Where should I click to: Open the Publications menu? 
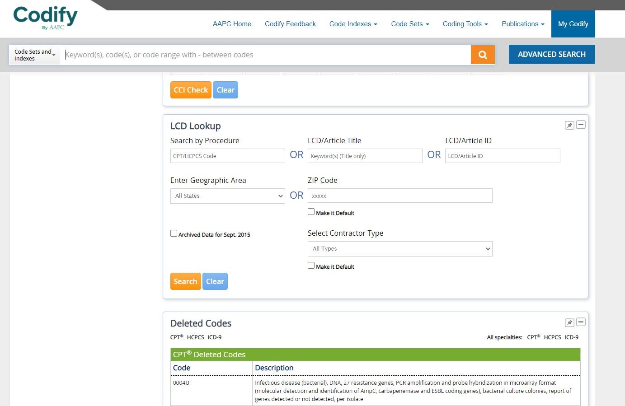[522, 24]
